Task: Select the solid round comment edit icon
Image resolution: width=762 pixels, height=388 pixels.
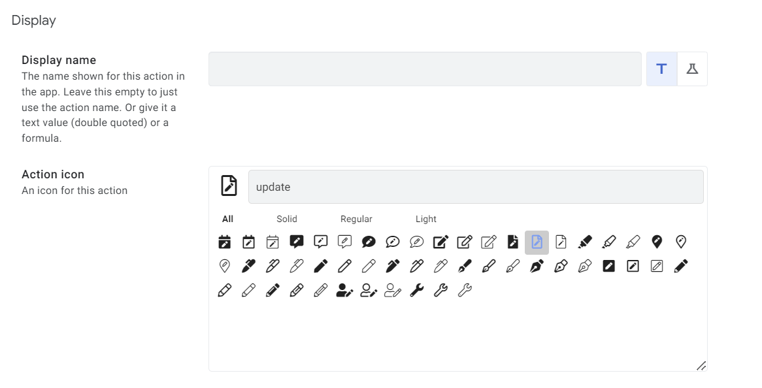Action: point(369,242)
